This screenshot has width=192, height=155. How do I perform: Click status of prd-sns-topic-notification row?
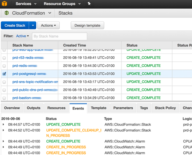[x=143, y=82]
